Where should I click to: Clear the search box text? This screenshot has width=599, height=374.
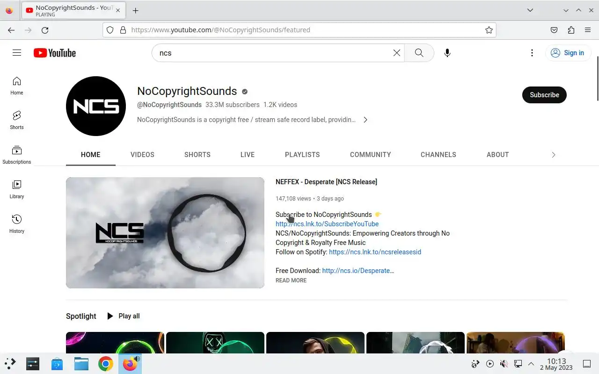(x=397, y=53)
